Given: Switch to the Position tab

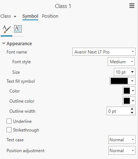Looking at the screenshot, I should [50, 16].
